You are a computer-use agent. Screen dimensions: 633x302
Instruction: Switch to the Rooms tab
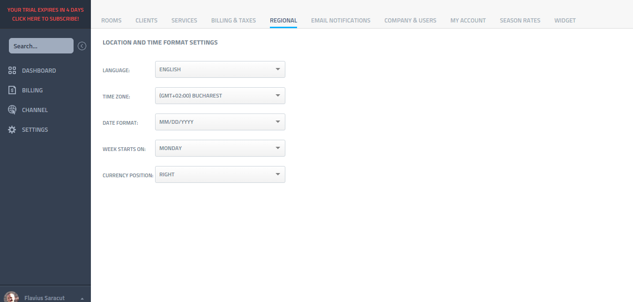click(111, 21)
